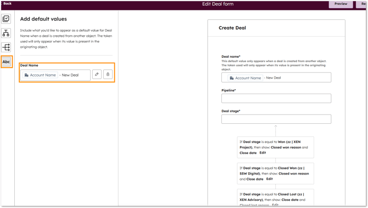
Task: Go Back from the Edit Deal form
Action: click(x=7, y=3)
